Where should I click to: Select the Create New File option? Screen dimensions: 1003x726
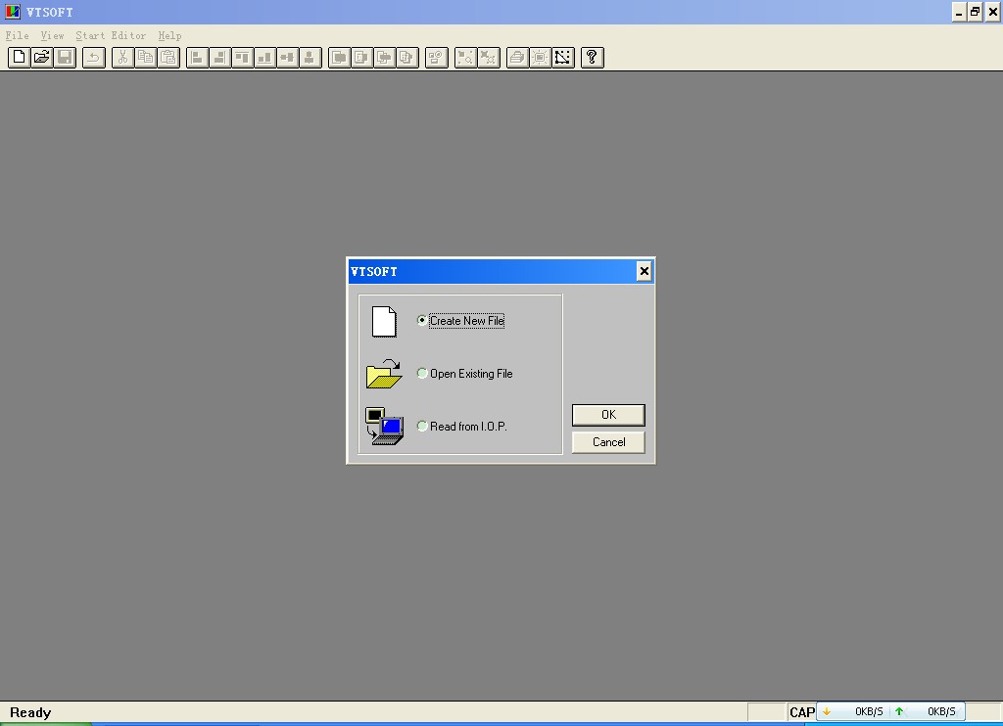422,321
